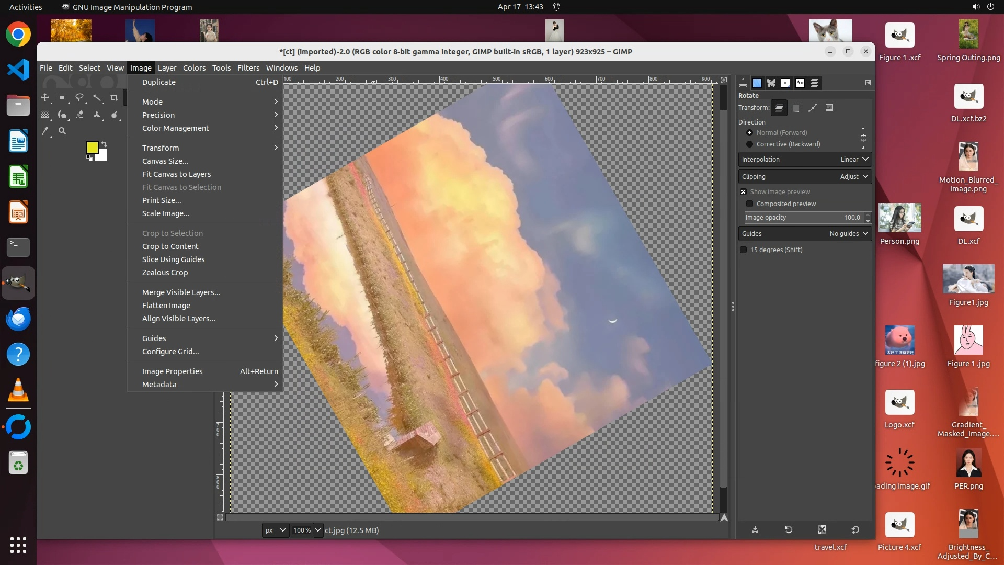
Task: Select the Crop tool
Action: coord(113,98)
